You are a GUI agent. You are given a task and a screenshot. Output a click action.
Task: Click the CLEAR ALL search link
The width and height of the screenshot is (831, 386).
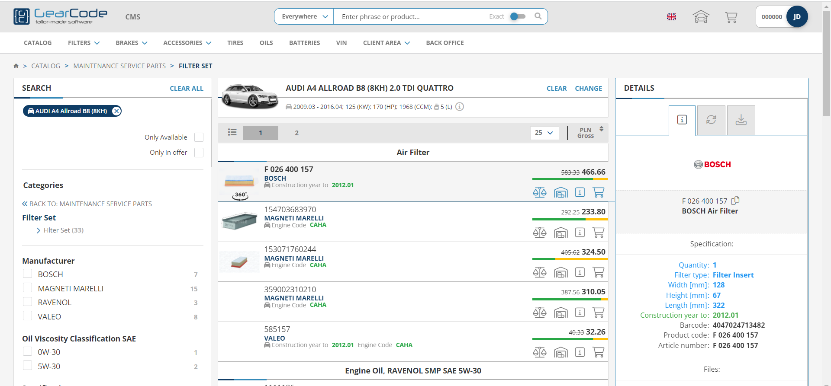(186, 88)
